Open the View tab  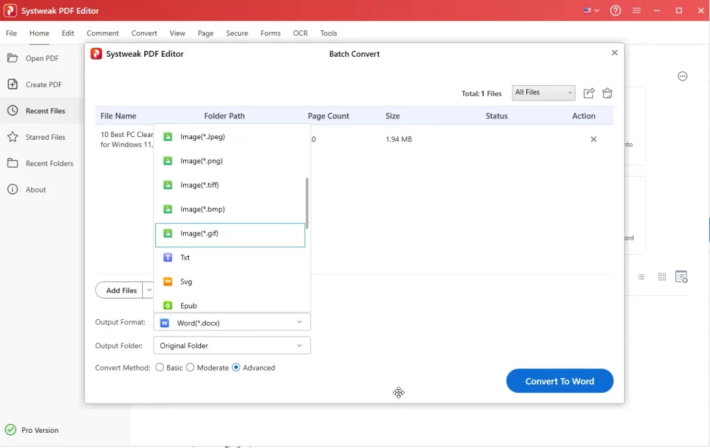point(177,33)
